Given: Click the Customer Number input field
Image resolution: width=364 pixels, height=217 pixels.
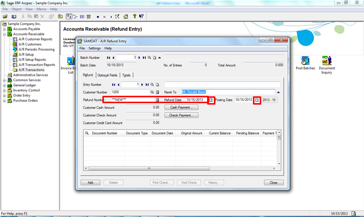Looking at the screenshot, I should click(130, 92).
